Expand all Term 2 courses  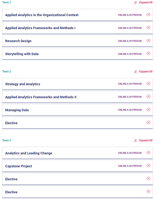pyautogui.click(x=146, y=72)
